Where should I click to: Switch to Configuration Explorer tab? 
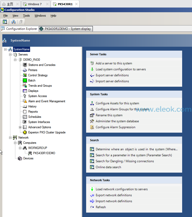pyautogui.click(x=19, y=29)
